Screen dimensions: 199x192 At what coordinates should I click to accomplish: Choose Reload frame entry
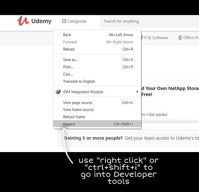[x=97, y=117]
